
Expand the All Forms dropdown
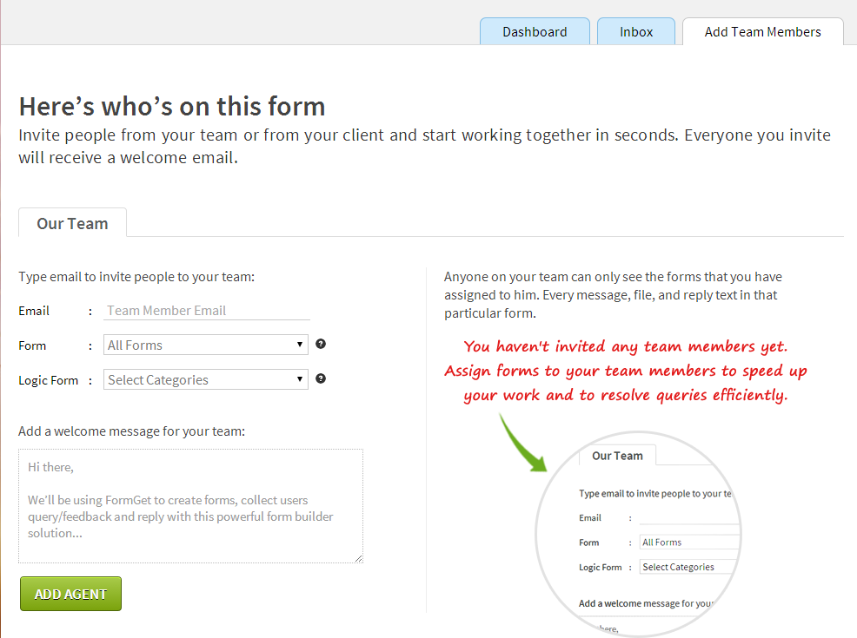tap(205, 345)
